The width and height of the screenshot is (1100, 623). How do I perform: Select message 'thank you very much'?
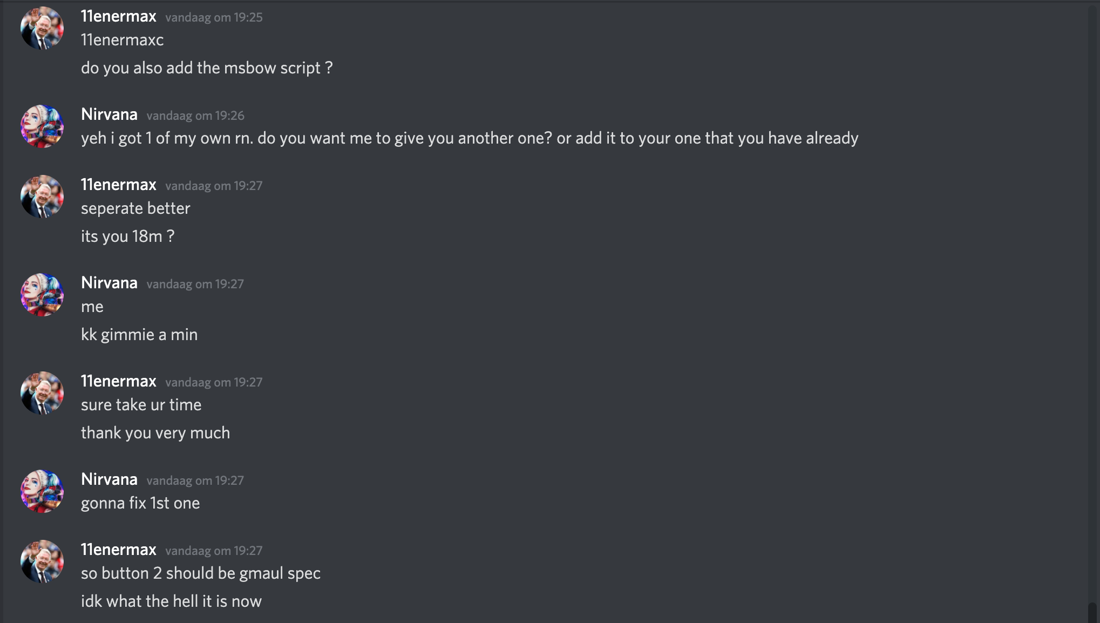click(155, 433)
